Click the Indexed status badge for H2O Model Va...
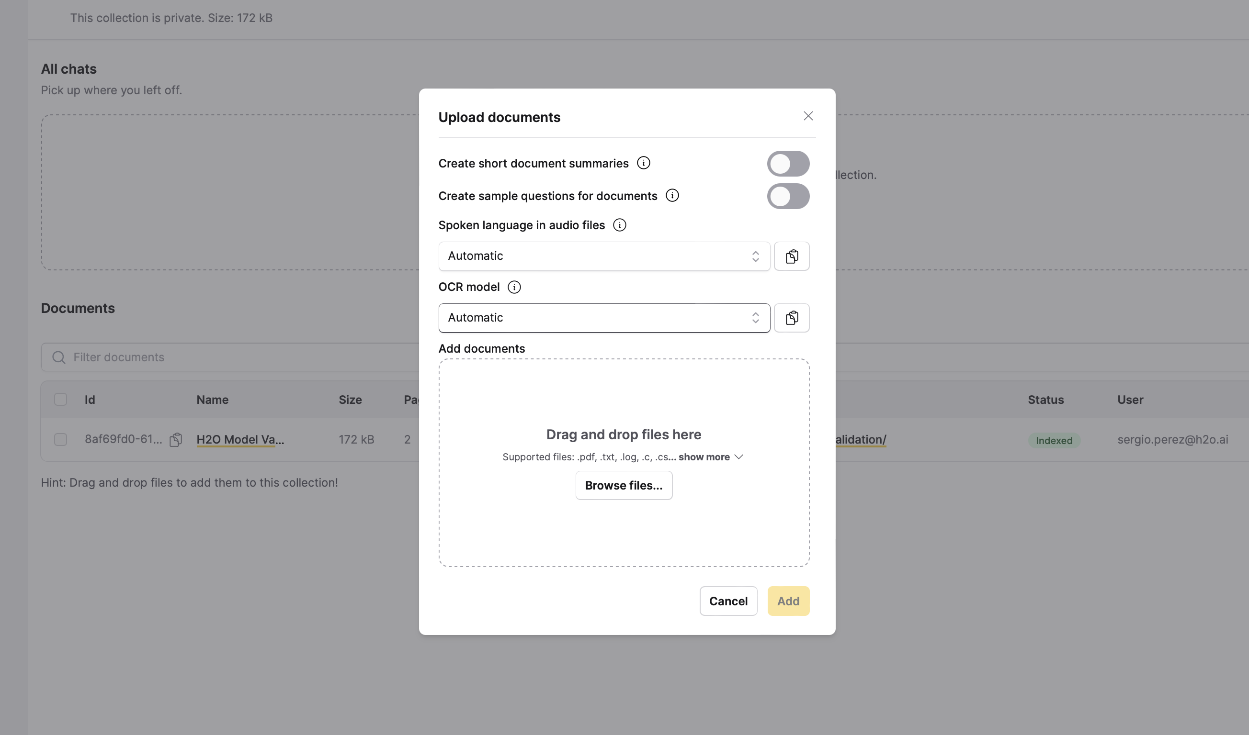This screenshot has height=735, width=1249. click(x=1054, y=439)
